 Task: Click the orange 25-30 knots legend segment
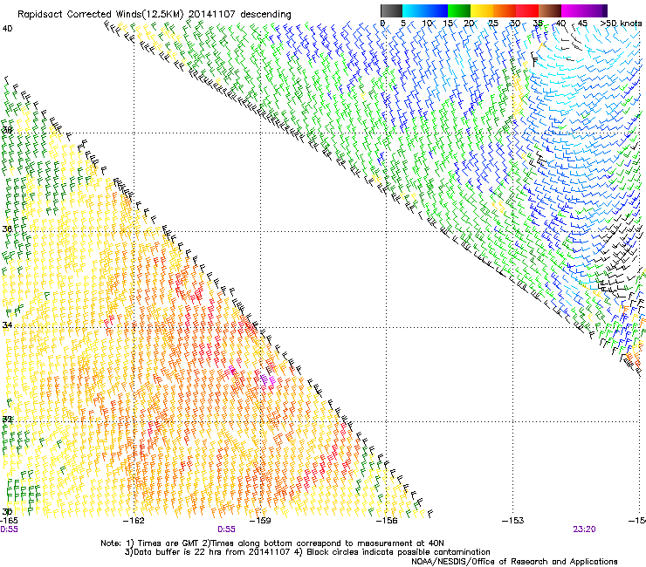coord(505,10)
